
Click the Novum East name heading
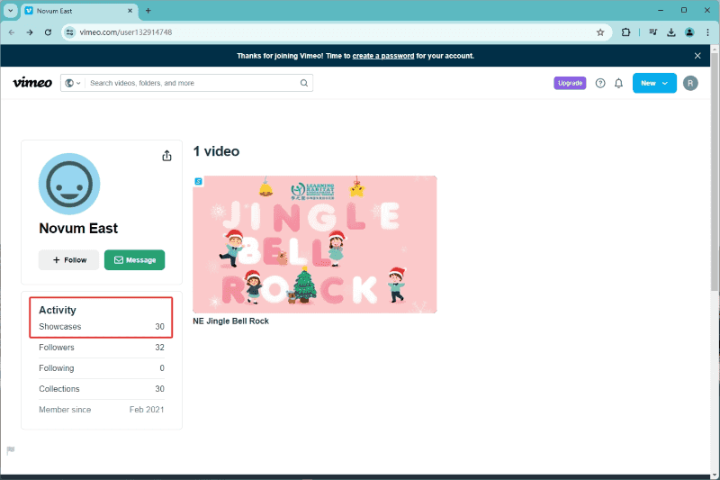click(78, 228)
